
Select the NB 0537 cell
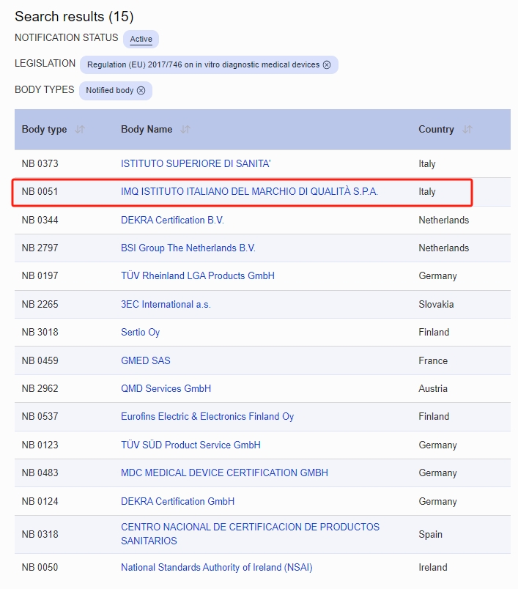[x=40, y=417]
